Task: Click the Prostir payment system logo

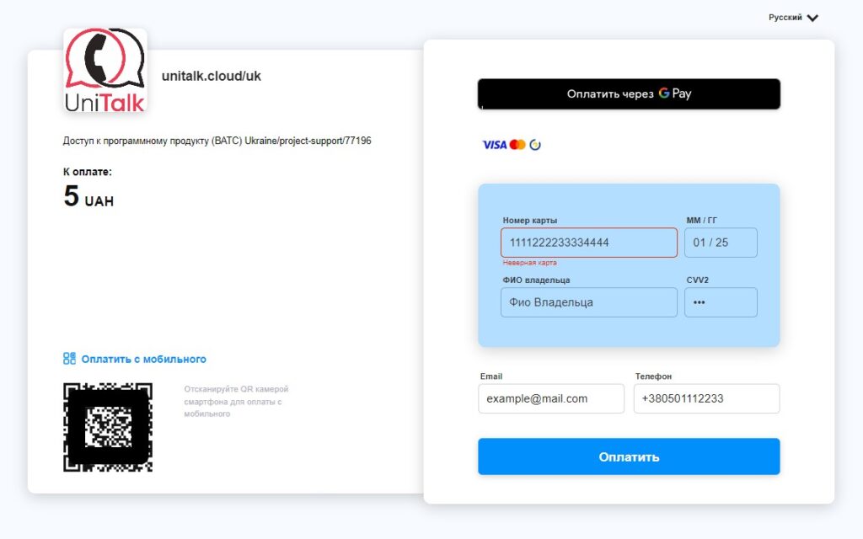Action: [535, 145]
